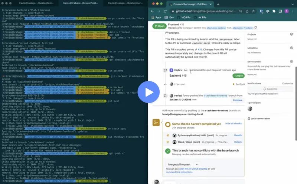Click the 'frontend' commit message
This screenshot has width=297, height=184.
point(179,84)
